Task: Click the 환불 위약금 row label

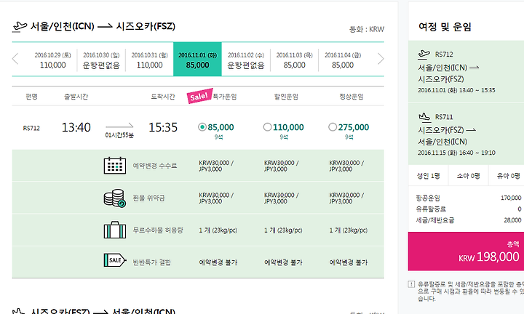Action: tap(148, 198)
